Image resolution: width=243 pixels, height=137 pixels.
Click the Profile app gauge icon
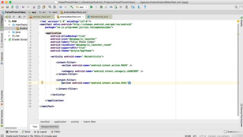[111, 7]
